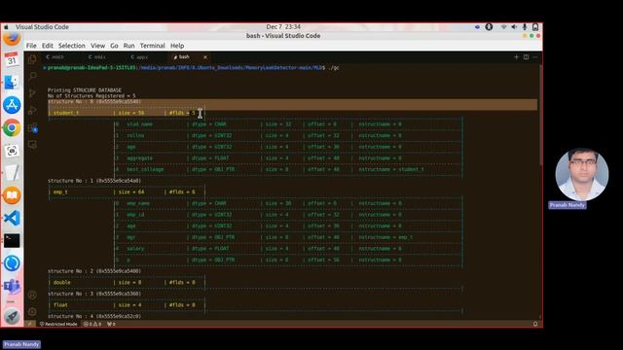Screen dimensions: 623x350
Task: Open the Terminal menu
Action: point(152,46)
